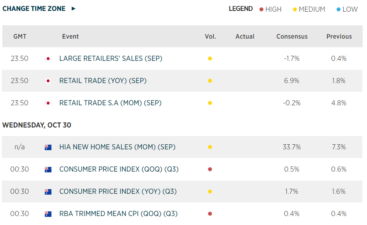Click the Previous column header
Viewport: 367px width, 225px height.
point(339,37)
